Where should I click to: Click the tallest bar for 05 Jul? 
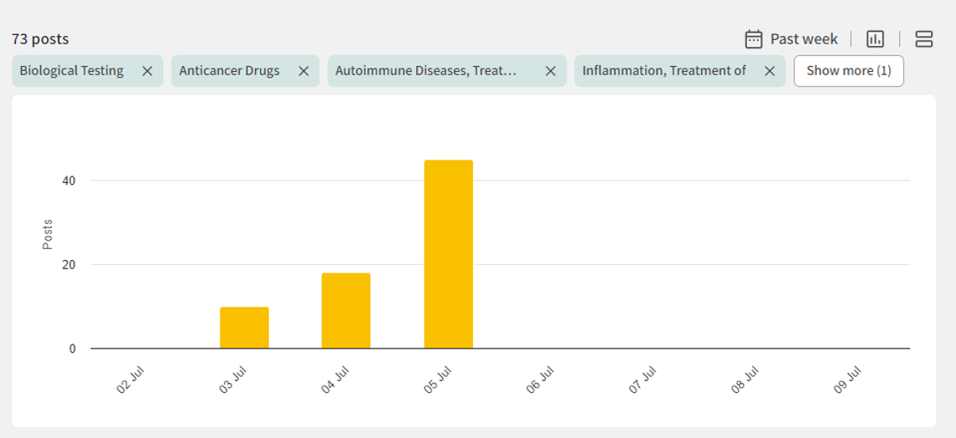448,254
